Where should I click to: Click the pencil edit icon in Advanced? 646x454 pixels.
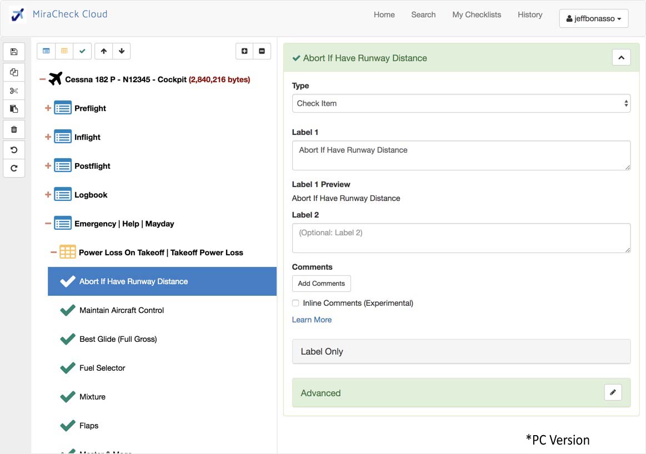[x=613, y=392]
